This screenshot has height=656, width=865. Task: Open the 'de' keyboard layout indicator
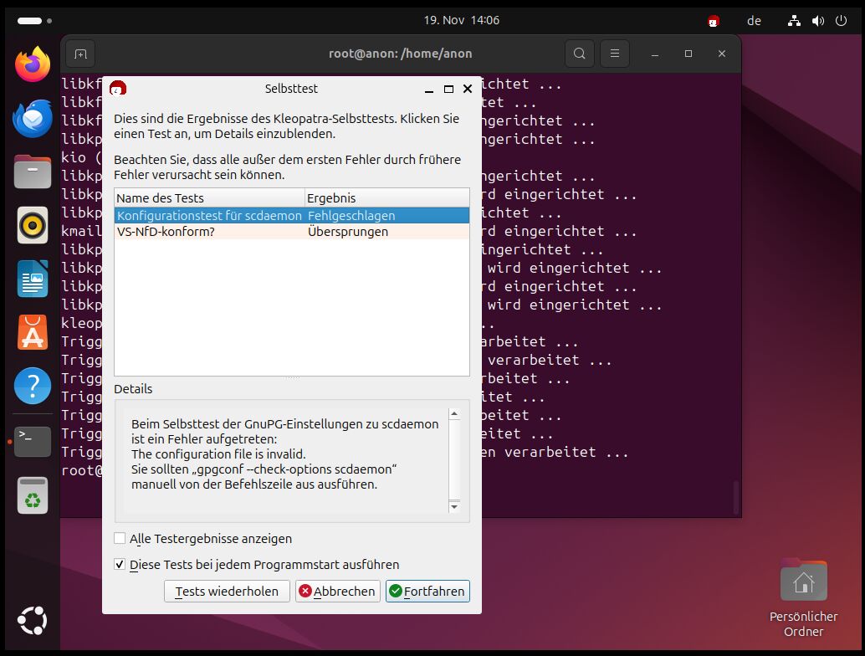click(x=754, y=21)
